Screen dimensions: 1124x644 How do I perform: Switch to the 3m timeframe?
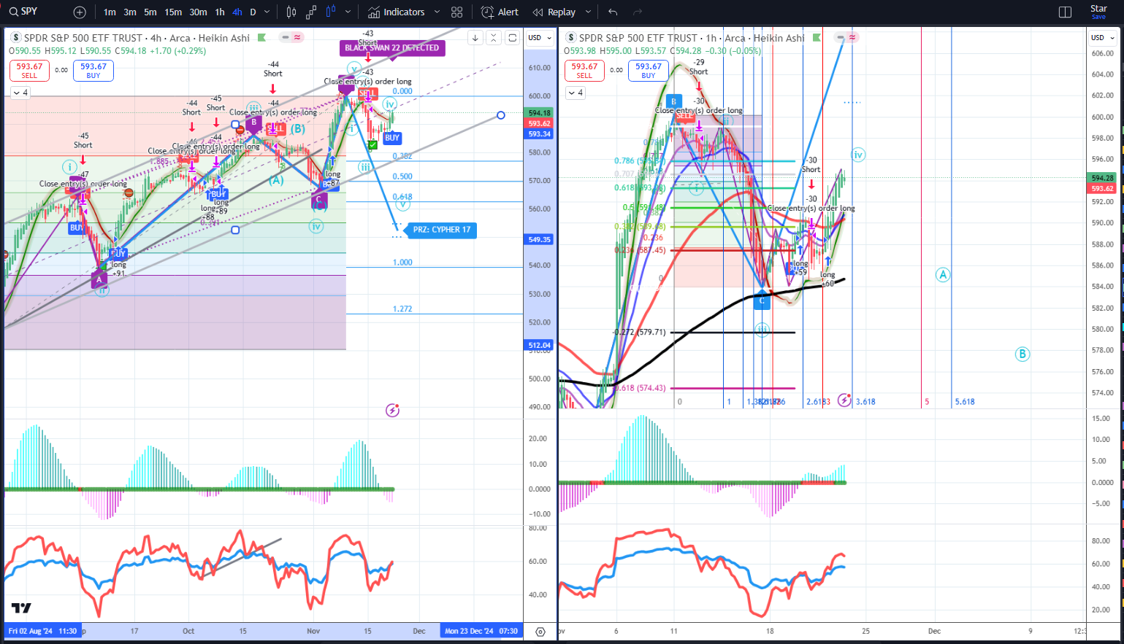click(x=130, y=12)
